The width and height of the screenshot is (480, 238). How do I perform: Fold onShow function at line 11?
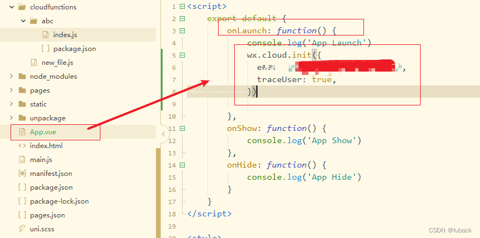183,129
